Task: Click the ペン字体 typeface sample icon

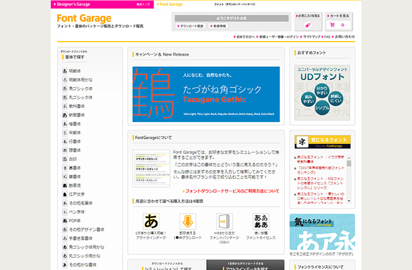Action: [x=65, y=212]
